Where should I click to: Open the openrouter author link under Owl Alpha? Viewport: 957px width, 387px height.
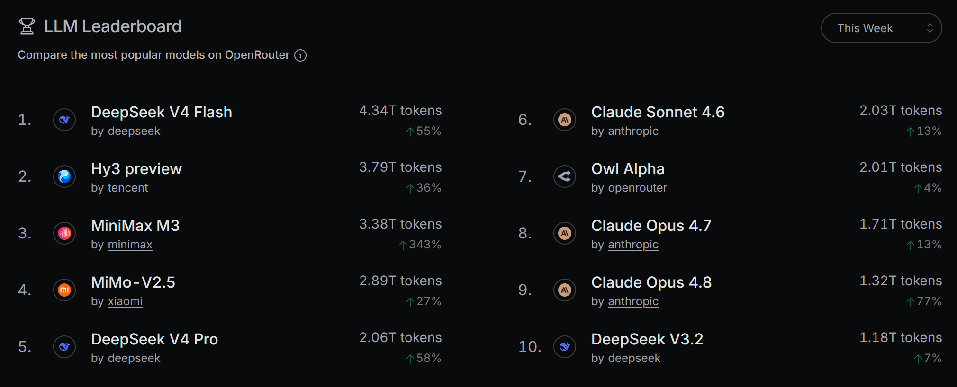(637, 188)
